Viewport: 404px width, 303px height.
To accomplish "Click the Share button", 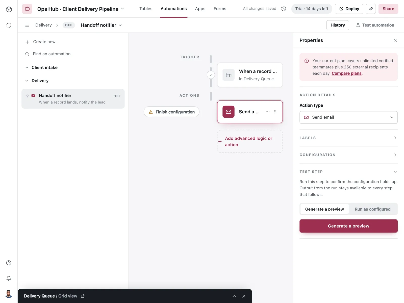I will pyautogui.click(x=388, y=9).
